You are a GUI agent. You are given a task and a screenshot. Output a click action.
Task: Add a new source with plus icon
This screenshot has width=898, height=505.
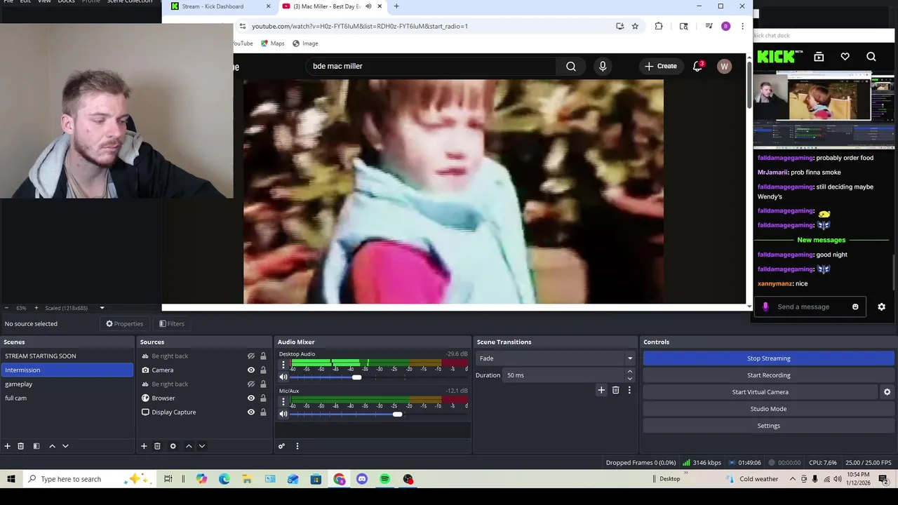144,446
